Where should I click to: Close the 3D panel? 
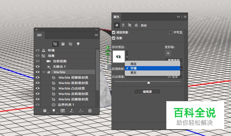(x=36, y=30)
